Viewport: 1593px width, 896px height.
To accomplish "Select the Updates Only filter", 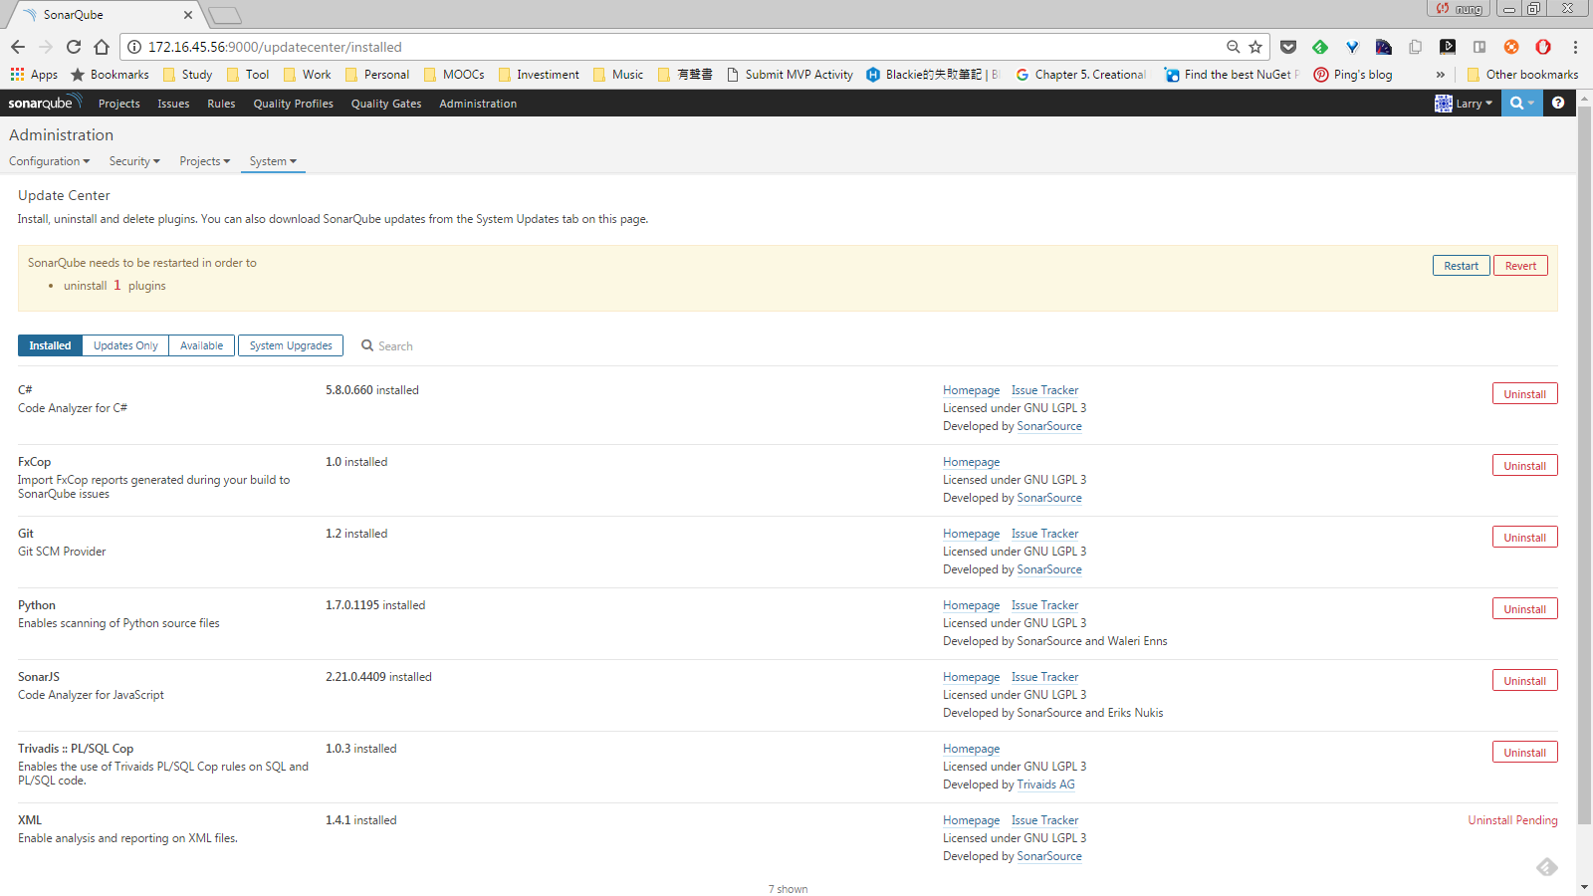I will (x=125, y=345).
